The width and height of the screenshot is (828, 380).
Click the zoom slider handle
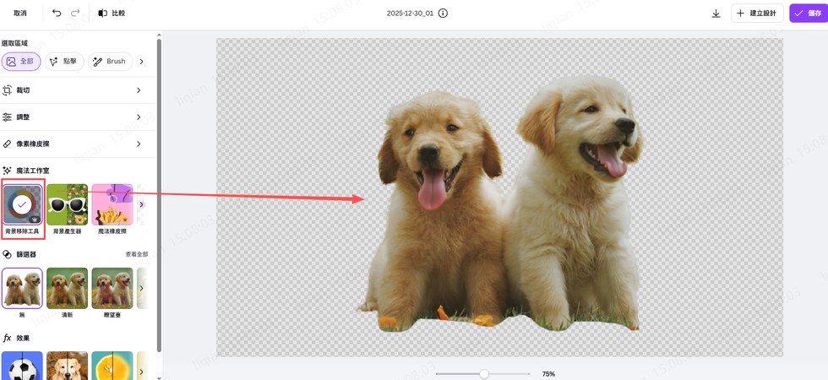click(x=483, y=373)
